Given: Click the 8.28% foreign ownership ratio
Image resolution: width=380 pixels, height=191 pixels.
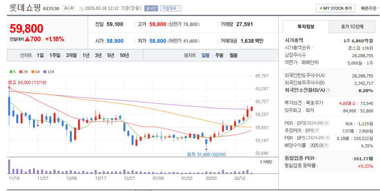Looking at the screenshot, I should coord(366,90).
